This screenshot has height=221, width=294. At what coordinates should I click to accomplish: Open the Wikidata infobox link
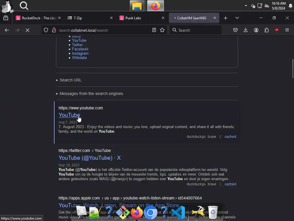click(x=79, y=58)
